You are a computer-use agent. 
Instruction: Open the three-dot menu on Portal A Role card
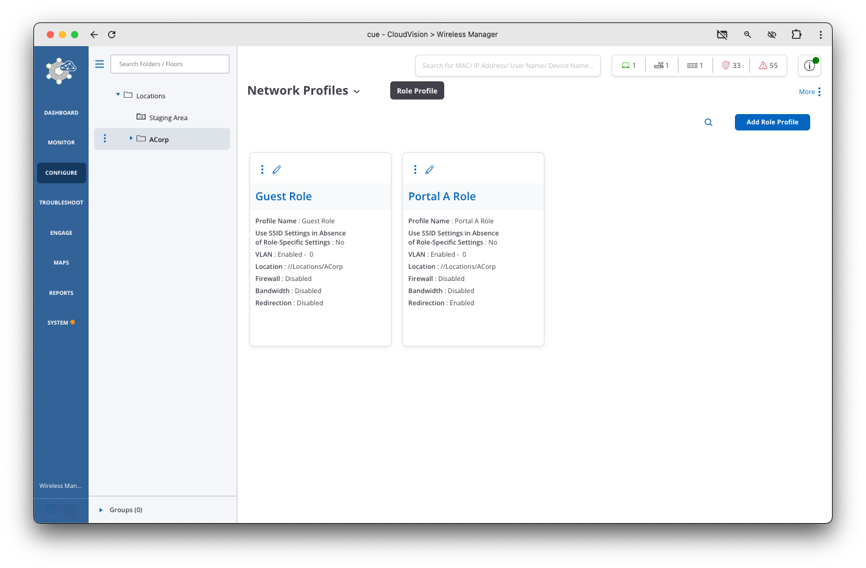pos(415,170)
